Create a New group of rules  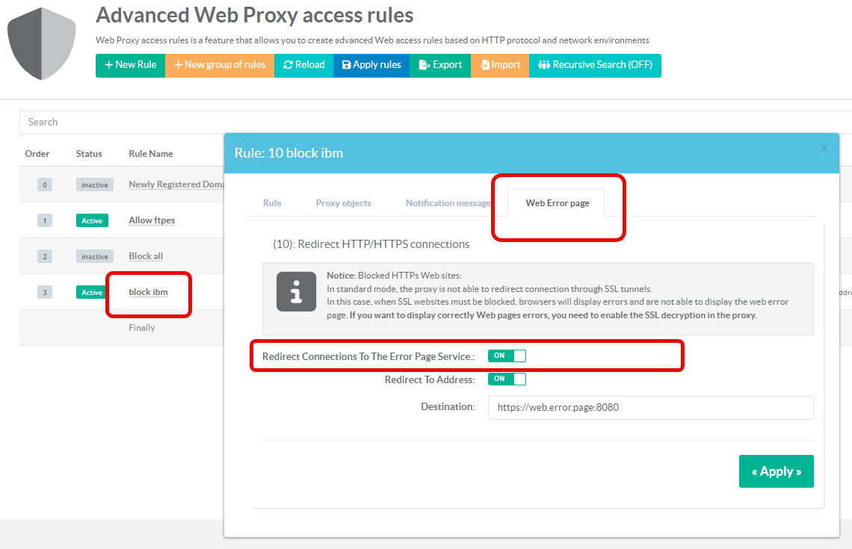tap(220, 65)
